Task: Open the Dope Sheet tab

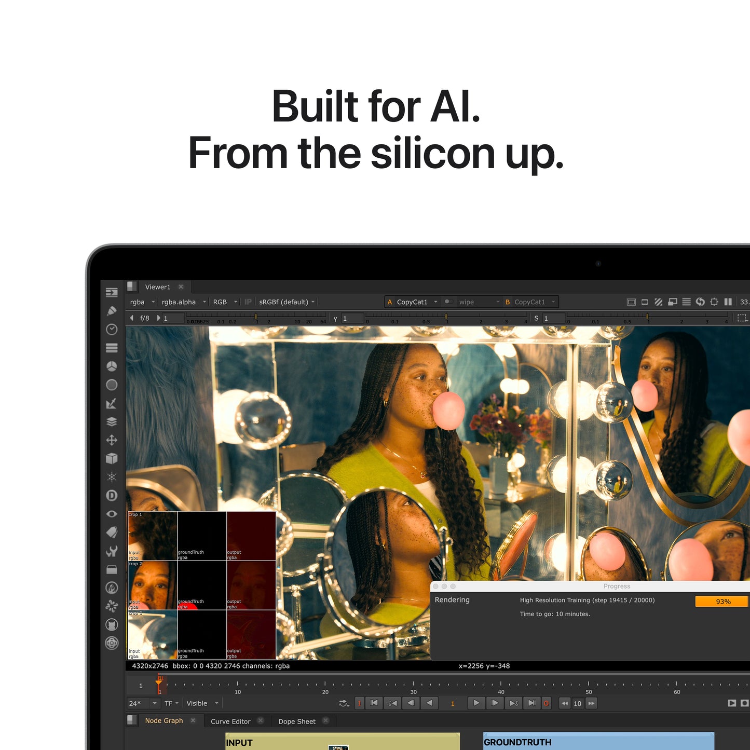Action: (x=297, y=721)
